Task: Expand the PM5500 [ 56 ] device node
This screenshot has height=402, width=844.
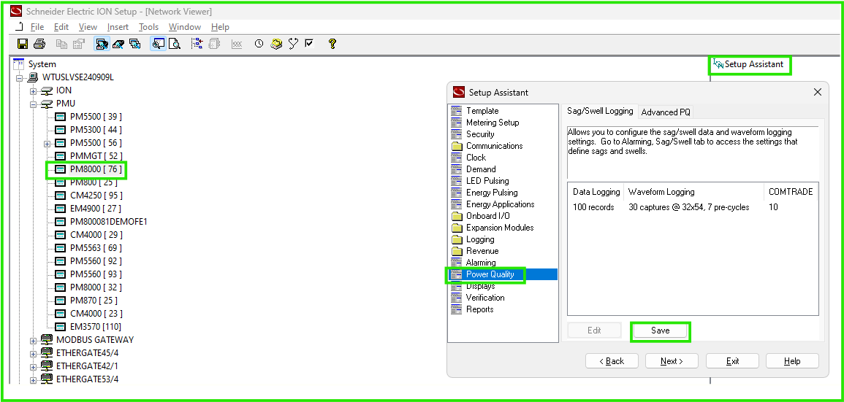Action: pos(47,144)
